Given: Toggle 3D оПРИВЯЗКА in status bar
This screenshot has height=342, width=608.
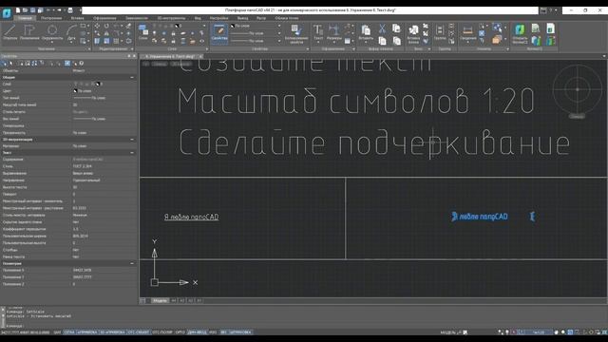Looking at the screenshot, I should tap(112, 332).
